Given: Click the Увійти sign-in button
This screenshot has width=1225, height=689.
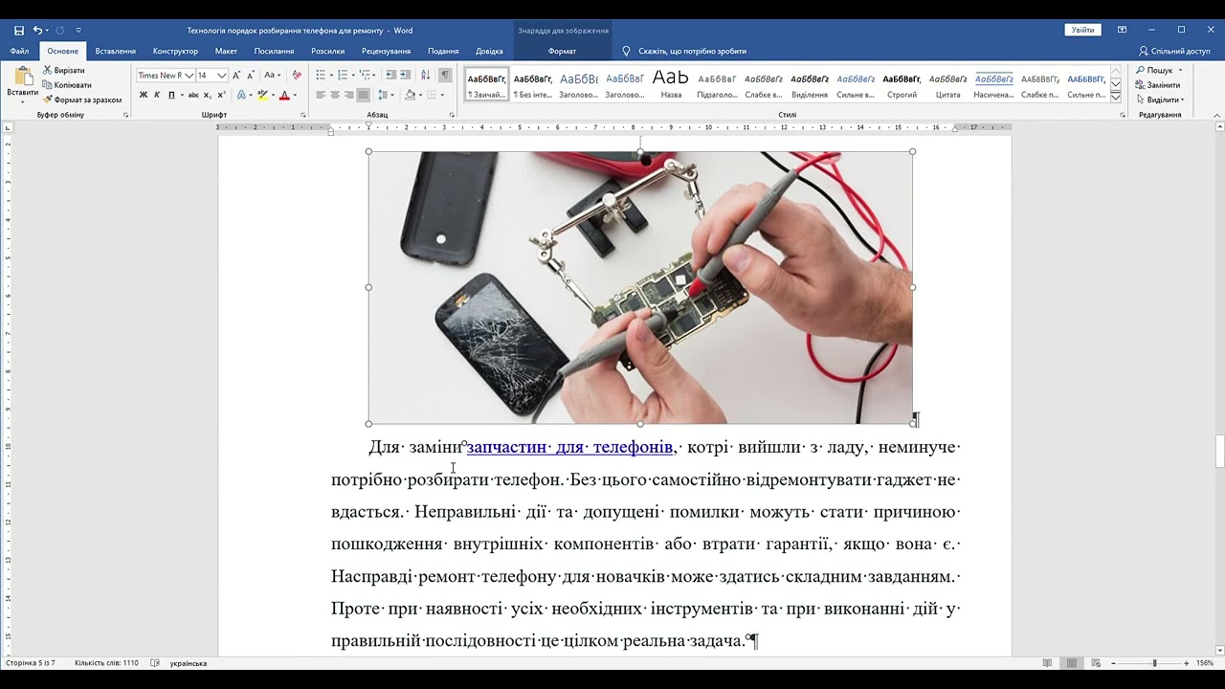Looking at the screenshot, I should [1082, 30].
